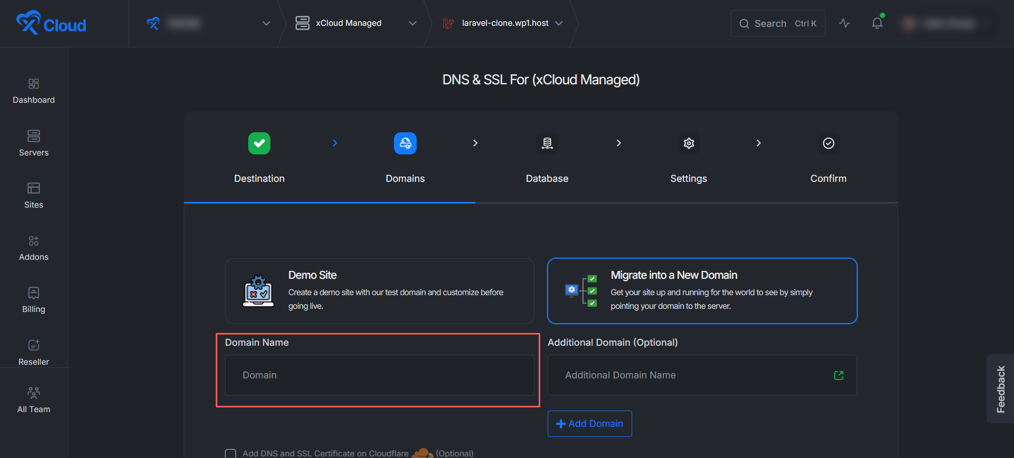Open Billing in sidebar

(x=34, y=300)
